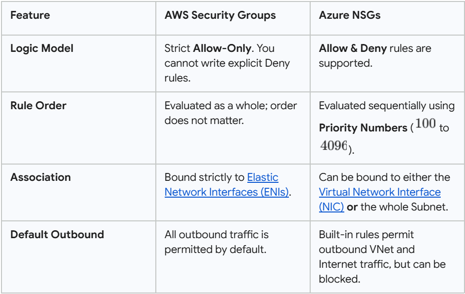
Task: Click 'the whole Subnet' text
Action: (404, 207)
